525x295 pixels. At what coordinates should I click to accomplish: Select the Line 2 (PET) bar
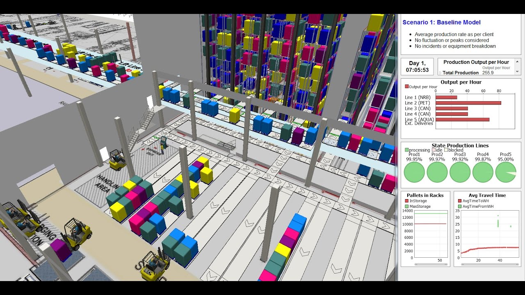pyautogui.click(x=468, y=103)
